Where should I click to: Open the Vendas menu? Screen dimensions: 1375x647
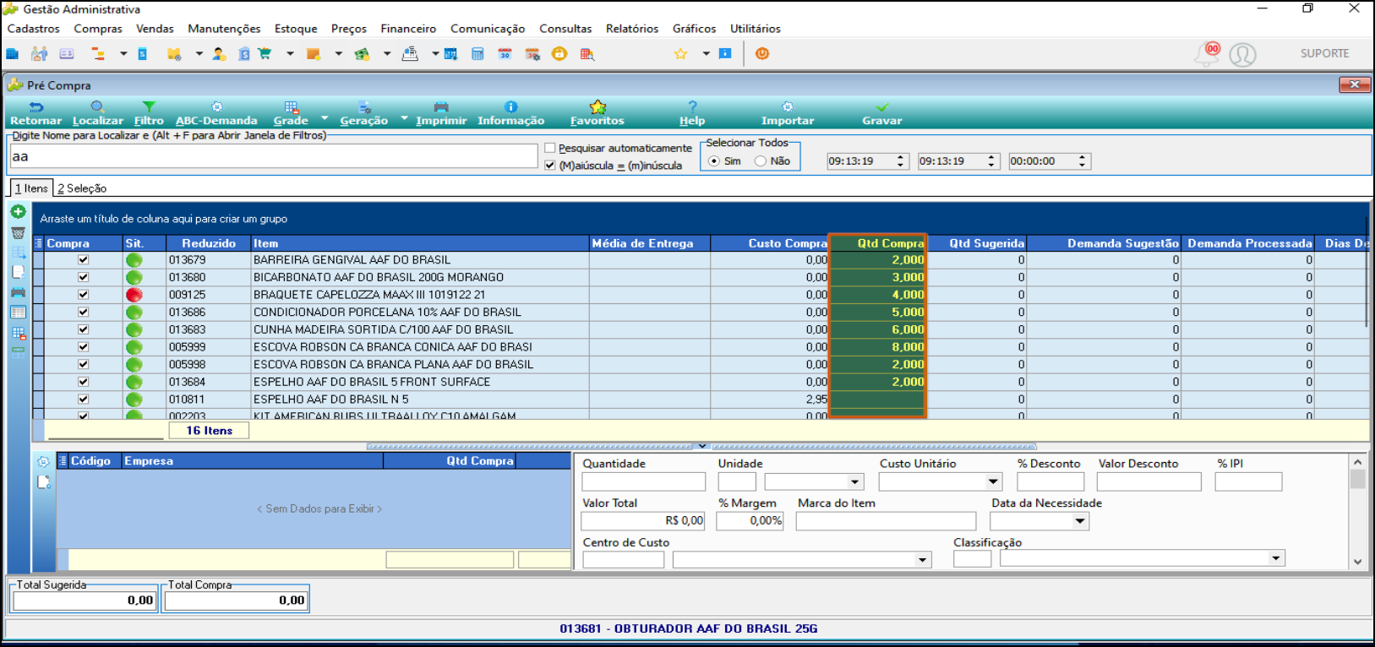pyautogui.click(x=155, y=29)
